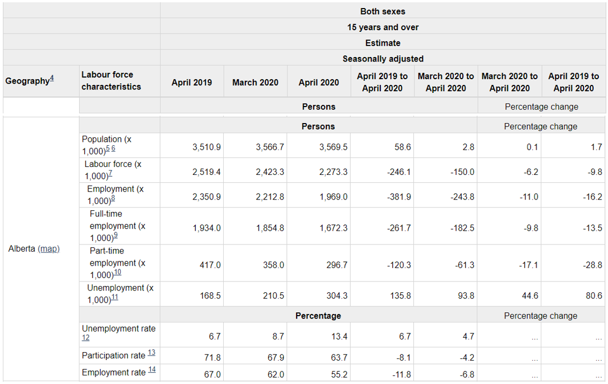The image size is (608, 384).
Task: Select the Employment rate change -11.8
Action: tap(401, 374)
